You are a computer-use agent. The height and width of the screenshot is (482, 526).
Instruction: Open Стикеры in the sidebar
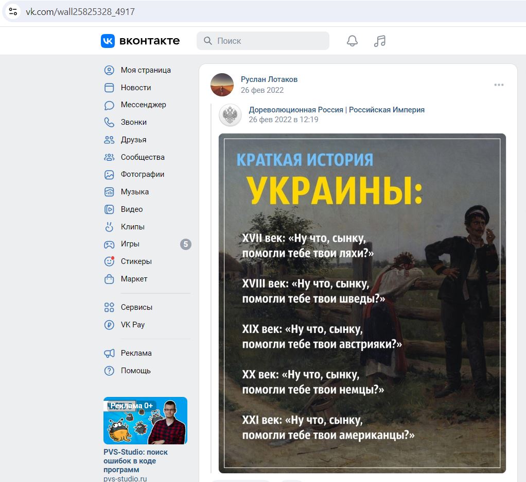point(136,261)
